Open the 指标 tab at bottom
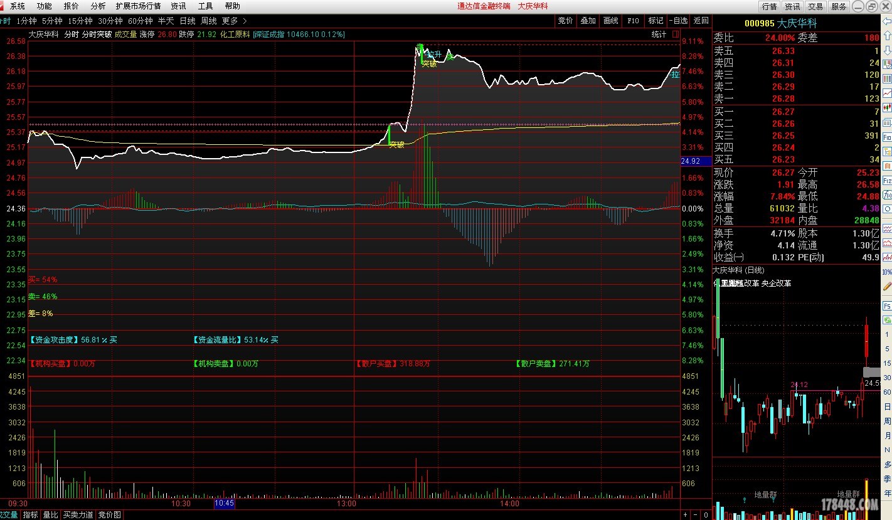 tap(30, 515)
